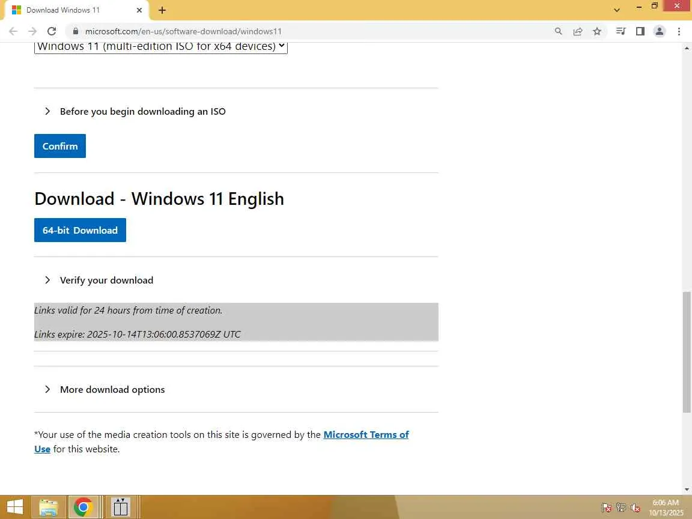Click the network tray icon
The height and width of the screenshot is (519, 692).
click(x=621, y=508)
